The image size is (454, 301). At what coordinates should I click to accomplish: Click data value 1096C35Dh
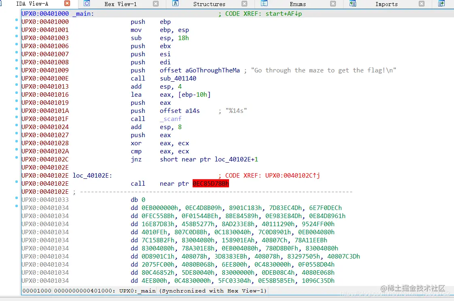[x=318, y=281]
